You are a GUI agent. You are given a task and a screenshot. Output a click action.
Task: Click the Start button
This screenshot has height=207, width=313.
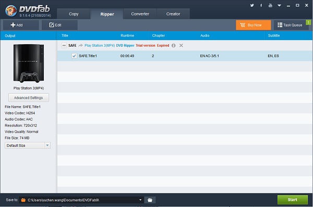[x=293, y=200]
